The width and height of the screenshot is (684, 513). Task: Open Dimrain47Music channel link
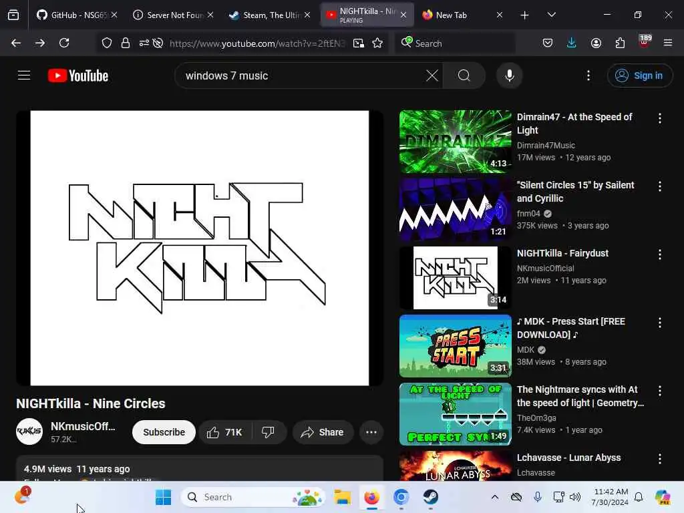pyautogui.click(x=546, y=145)
